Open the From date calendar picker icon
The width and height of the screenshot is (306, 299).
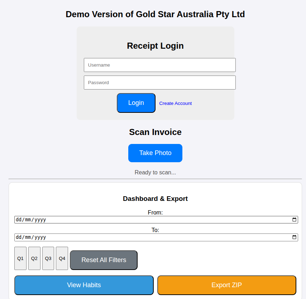coord(294,220)
